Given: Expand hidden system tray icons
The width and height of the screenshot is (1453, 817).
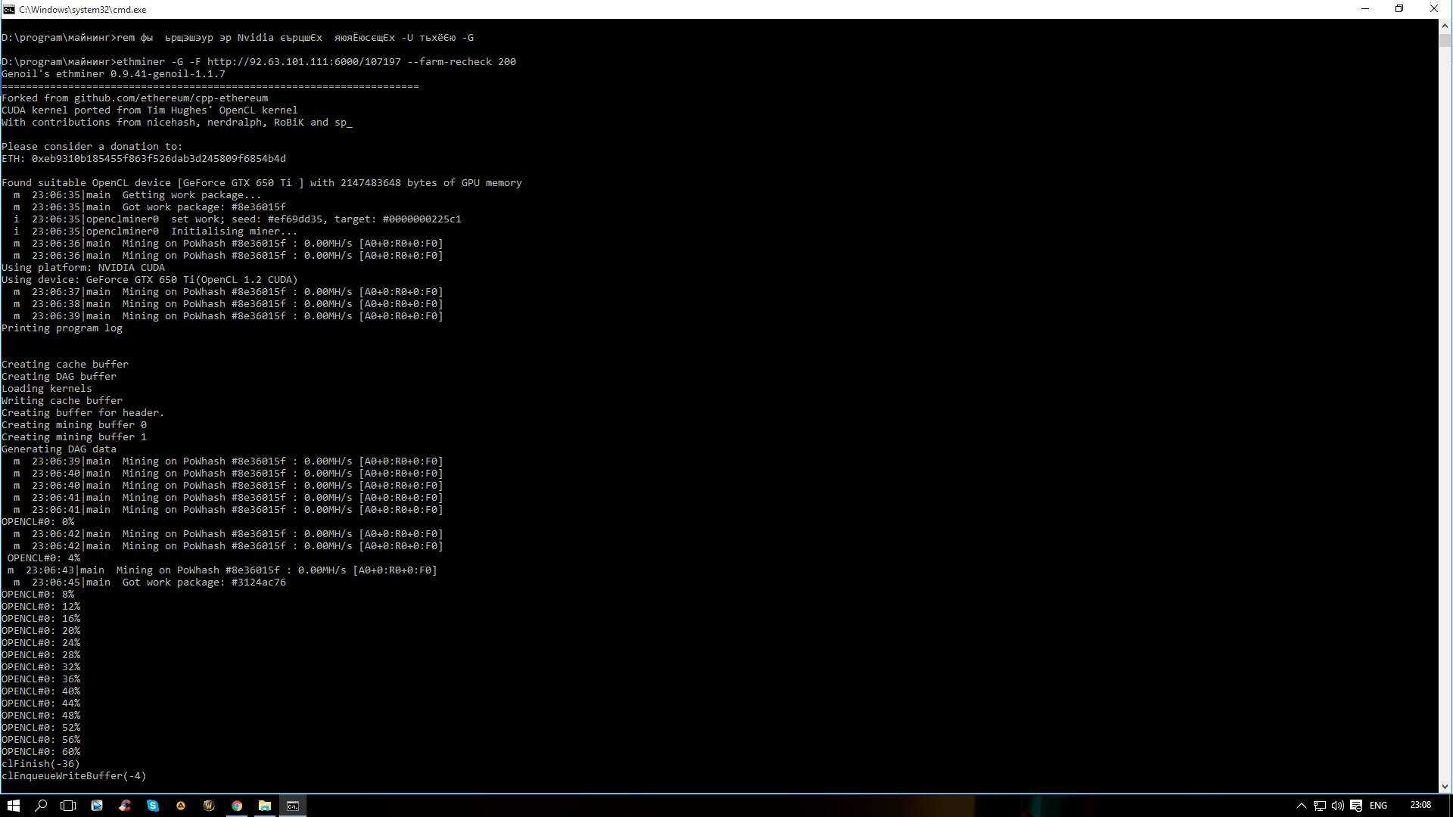Looking at the screenshot, I should (1301, 806).
